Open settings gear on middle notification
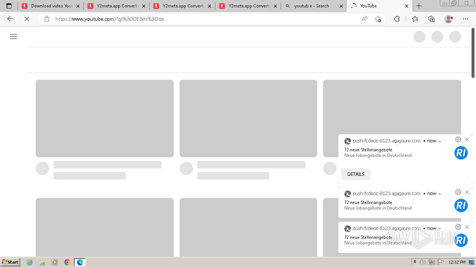This screenshot has width=476, height=267. click(x=458, y=192)
